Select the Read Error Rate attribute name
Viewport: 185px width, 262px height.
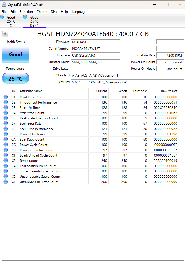pyautogui.click(x=31, y=97)
